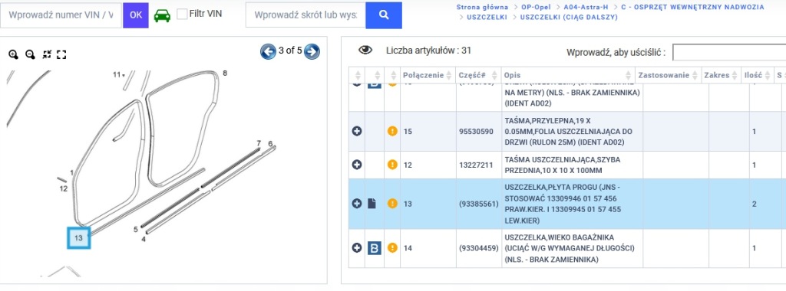Click the shrink-to-fit diagram icon
Viewport: 786px width, 291px height.
(47, 54)
